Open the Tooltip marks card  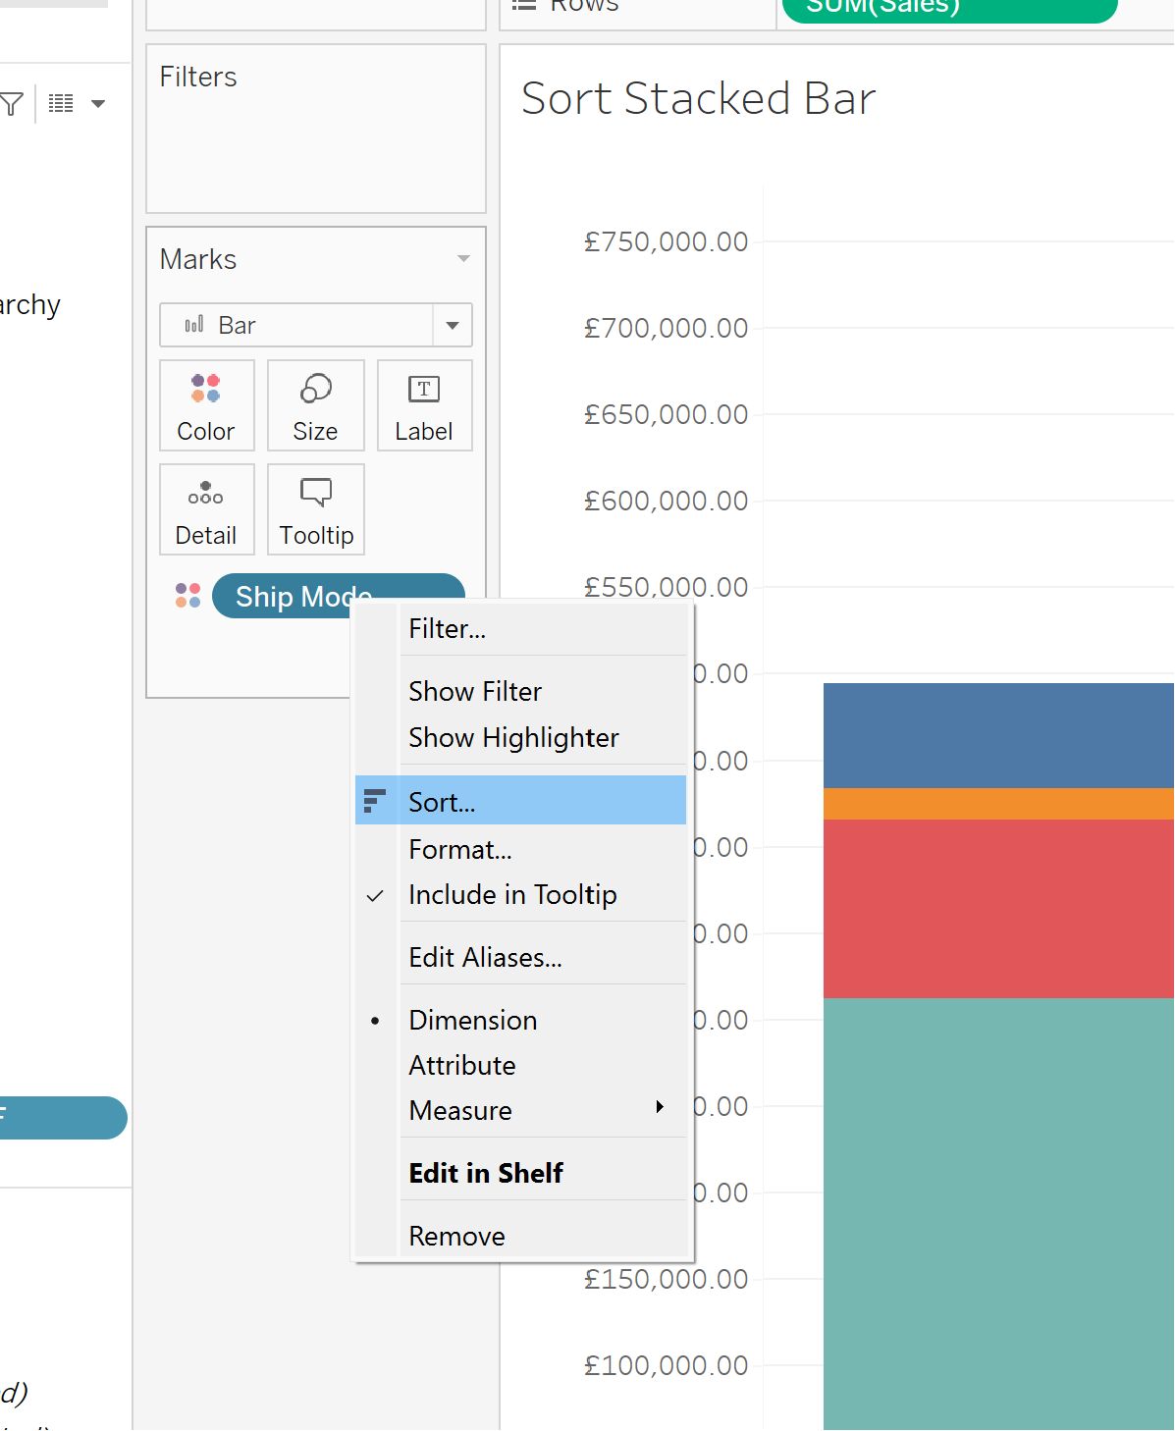pos(315,509)
